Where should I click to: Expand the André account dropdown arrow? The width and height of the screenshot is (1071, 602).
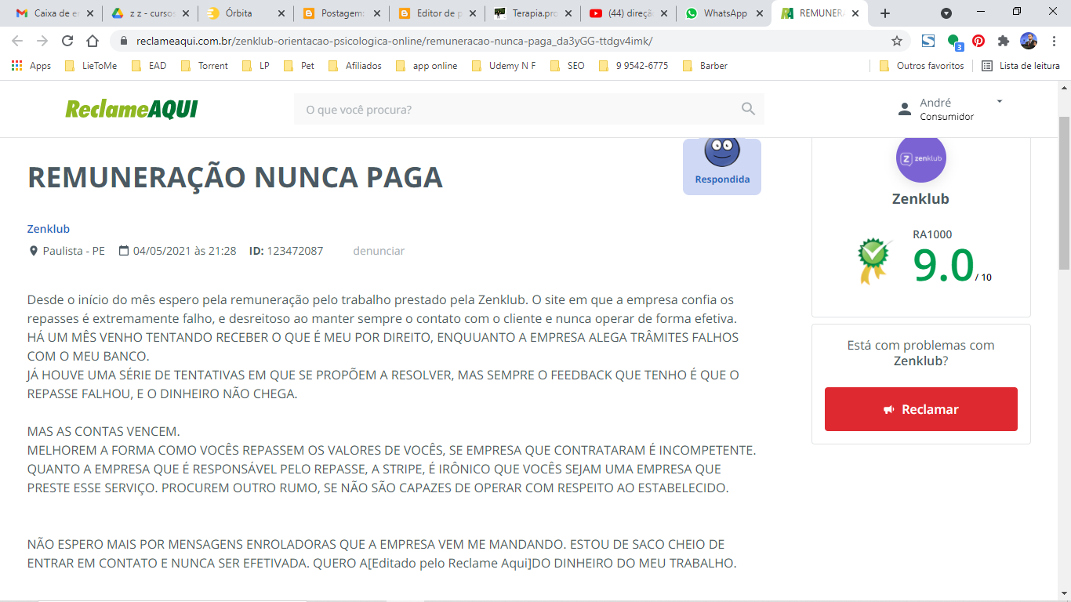(1000, 101)
